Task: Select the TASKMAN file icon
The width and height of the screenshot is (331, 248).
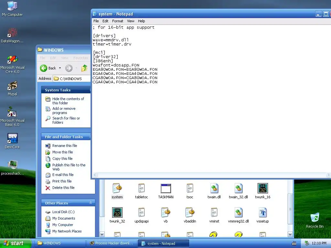Action: [166, 191]
